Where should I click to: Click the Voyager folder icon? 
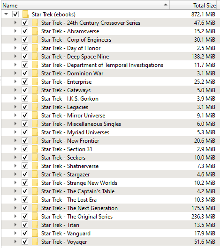[x=35, y=241]
